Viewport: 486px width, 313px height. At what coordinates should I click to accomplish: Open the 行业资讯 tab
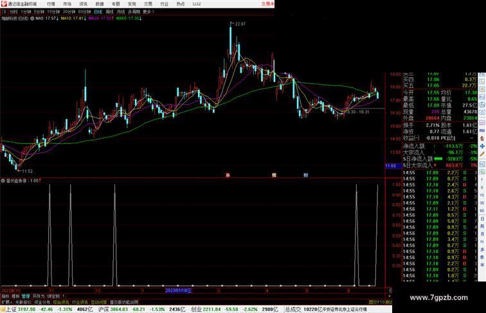(80, 302)
